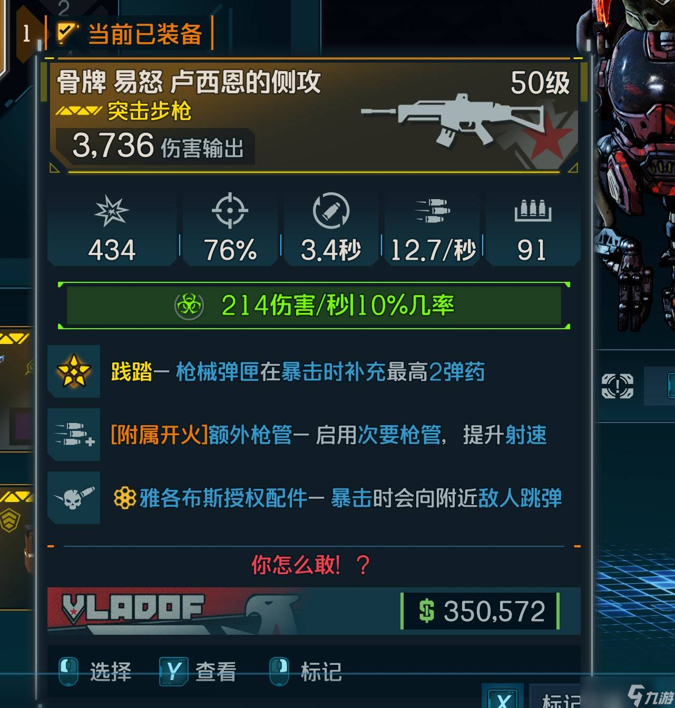675x708 pixels.
Task: Click the X key prompt at bottom
Action: [x=502, y=697]
